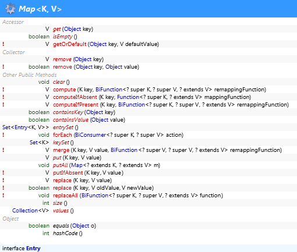The image size is (297, 252).
Task: Follow the BiFunction link in merge signature
Action: (124, 150)
